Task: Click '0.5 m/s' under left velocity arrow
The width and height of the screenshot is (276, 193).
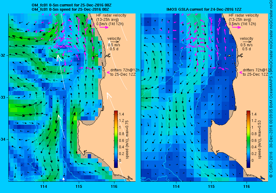Action: pos(114,45)
